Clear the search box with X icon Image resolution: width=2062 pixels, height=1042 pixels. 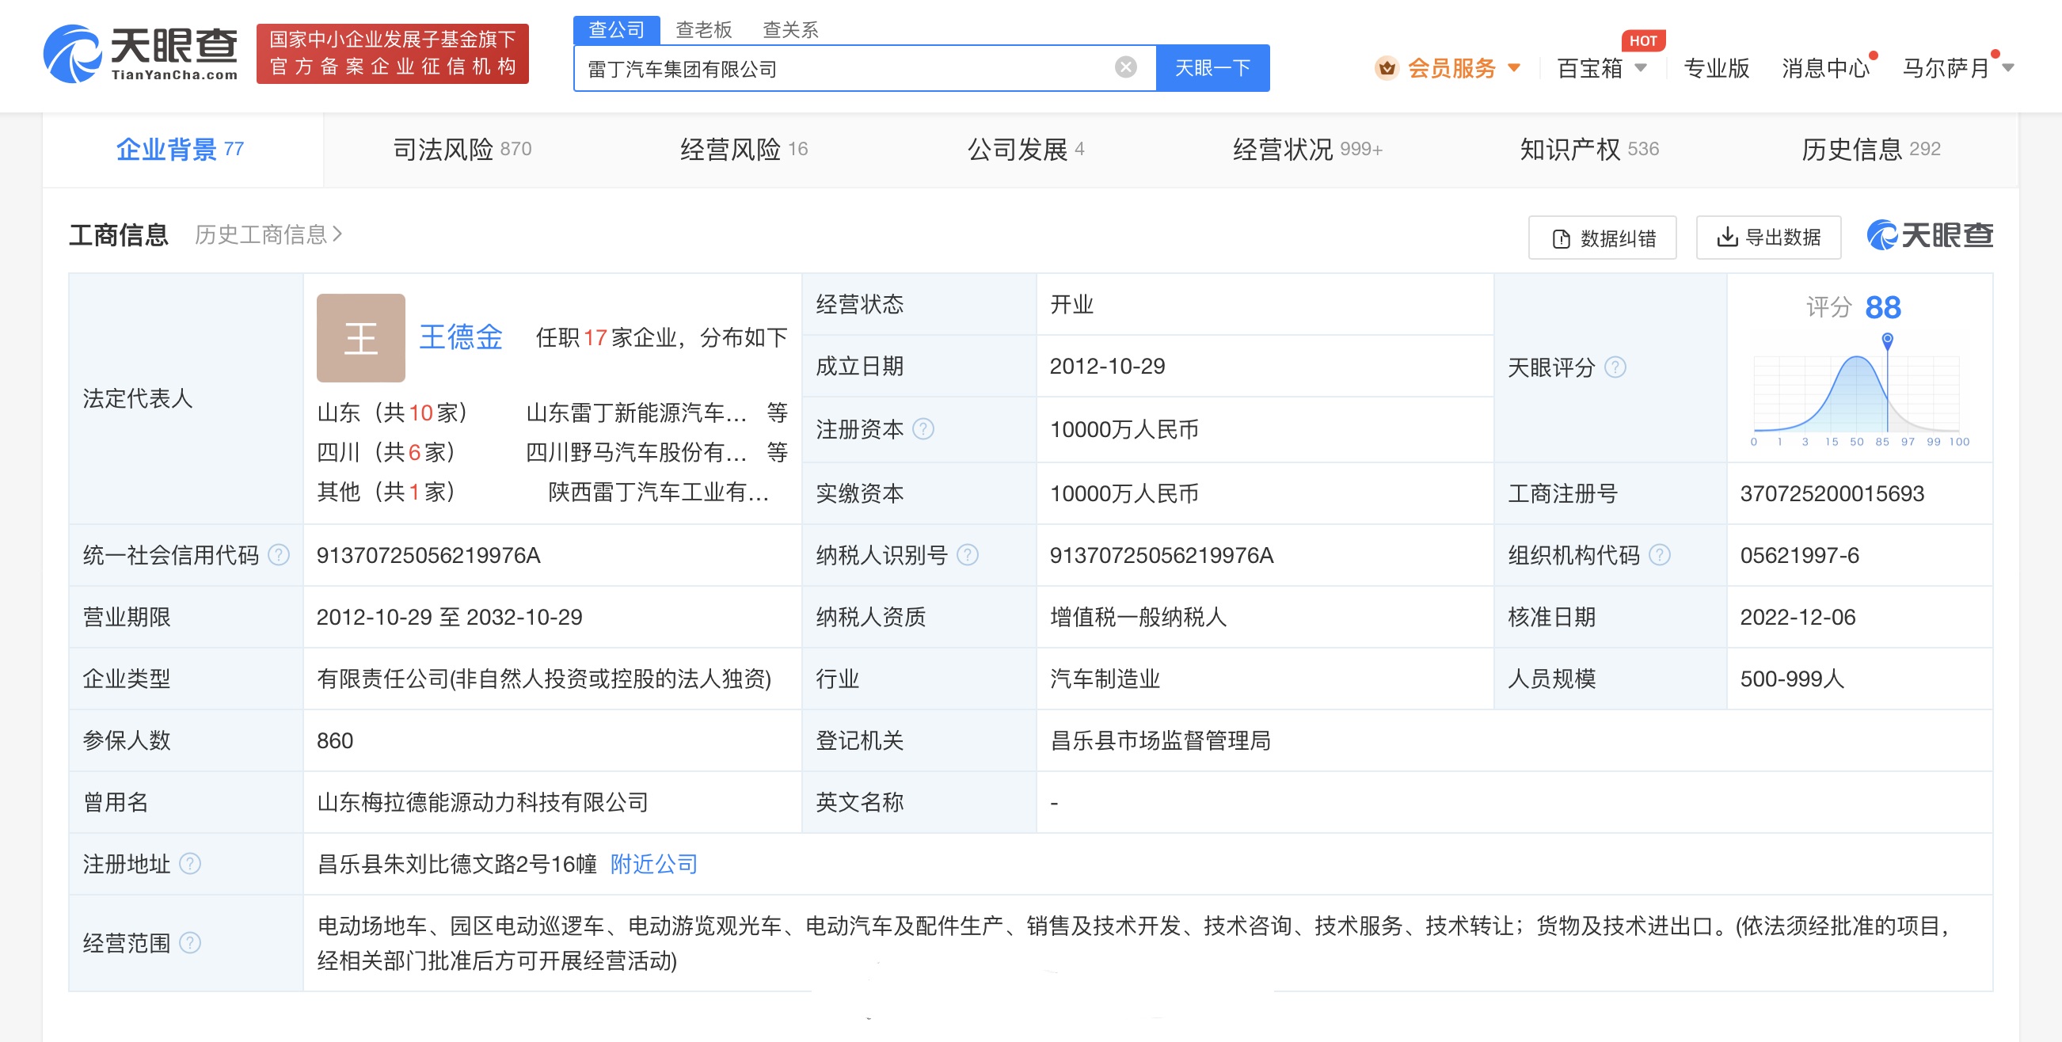[x=1124, y=67]
